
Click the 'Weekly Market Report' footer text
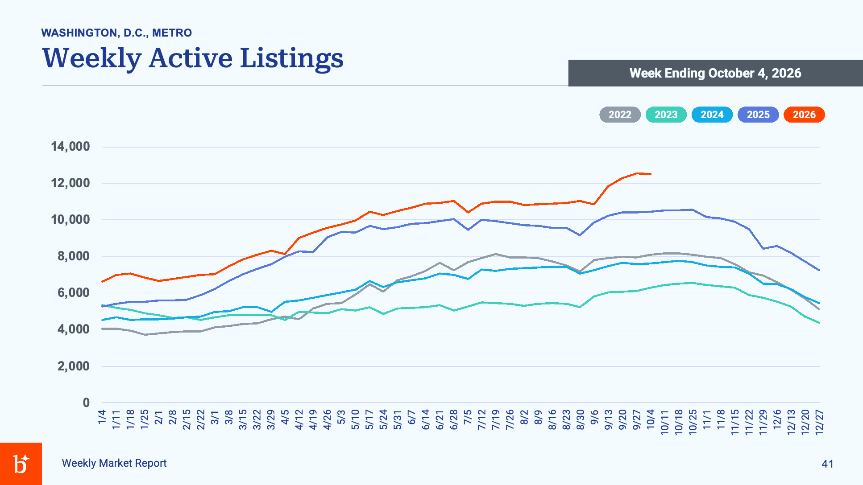tap(114, 463)
